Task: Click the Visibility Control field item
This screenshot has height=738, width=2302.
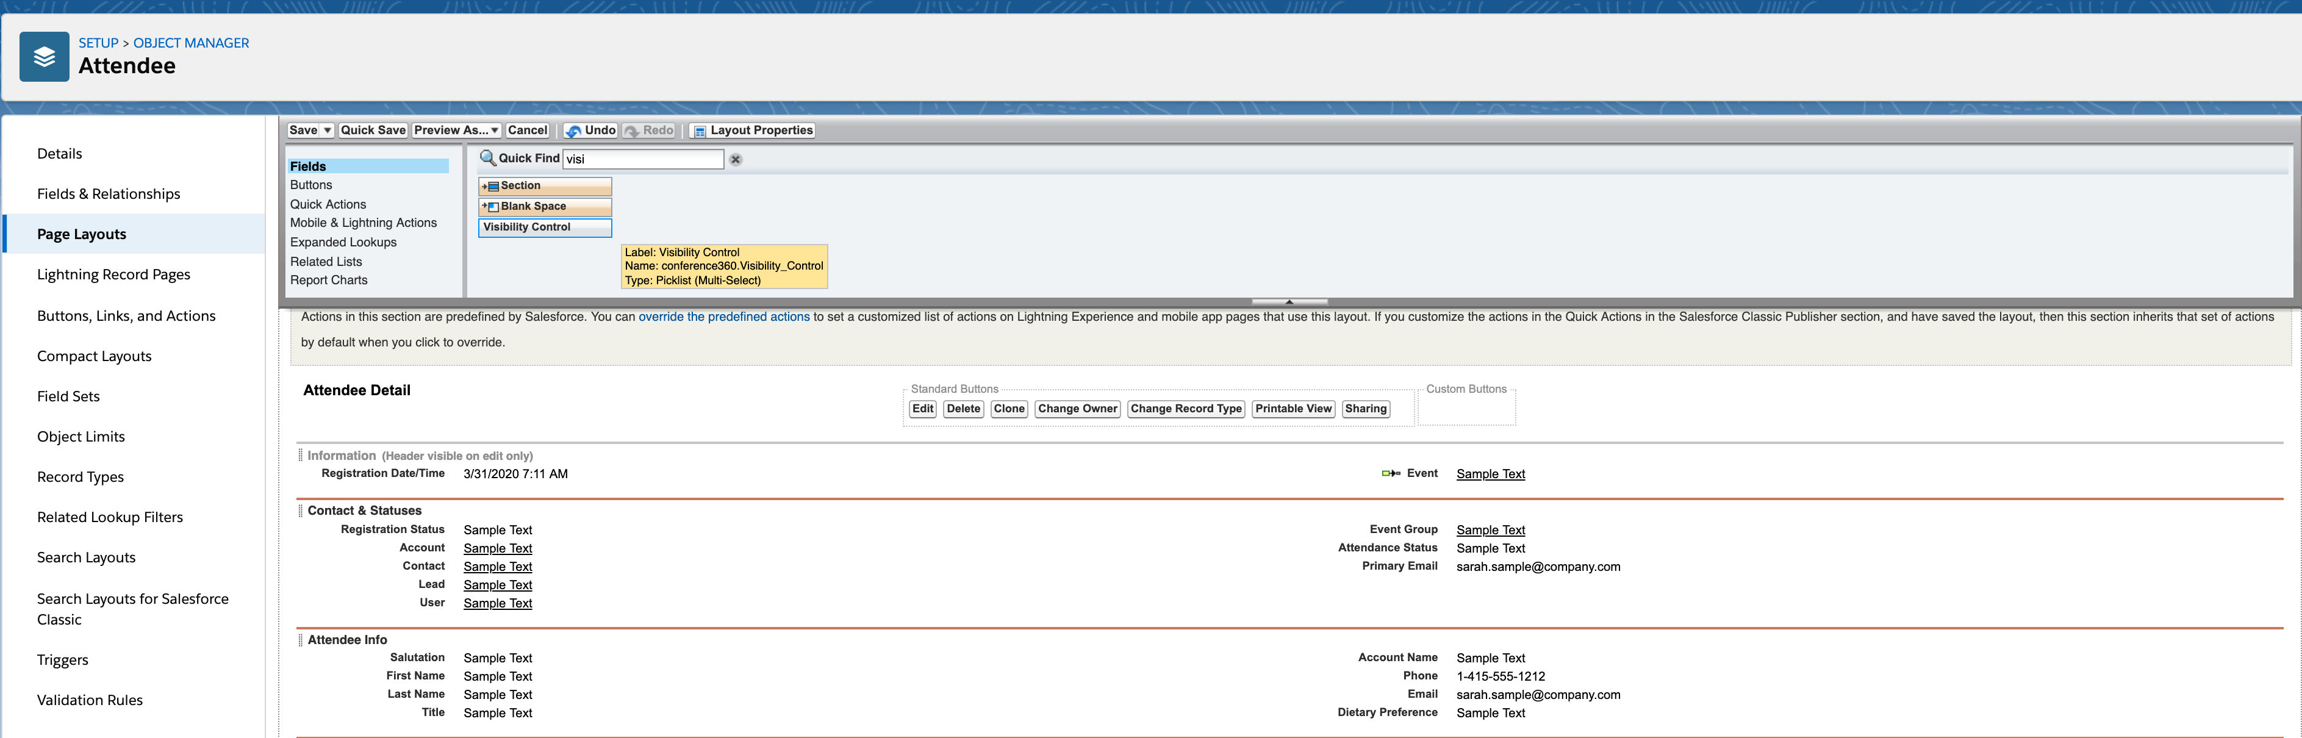Action: (544, 227)
